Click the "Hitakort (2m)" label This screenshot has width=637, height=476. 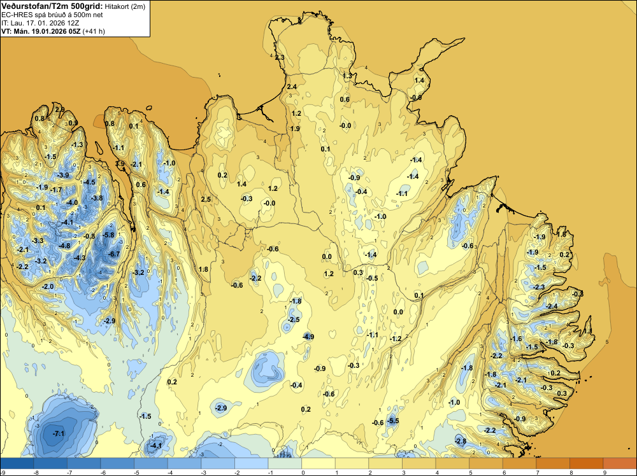tap(125, 6)
